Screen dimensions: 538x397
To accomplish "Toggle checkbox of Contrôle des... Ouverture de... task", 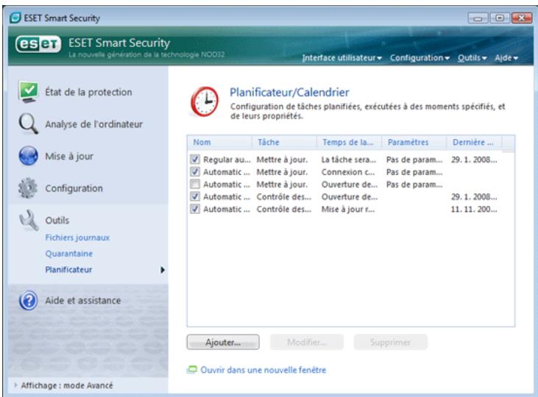I will (x=194, y=196).
